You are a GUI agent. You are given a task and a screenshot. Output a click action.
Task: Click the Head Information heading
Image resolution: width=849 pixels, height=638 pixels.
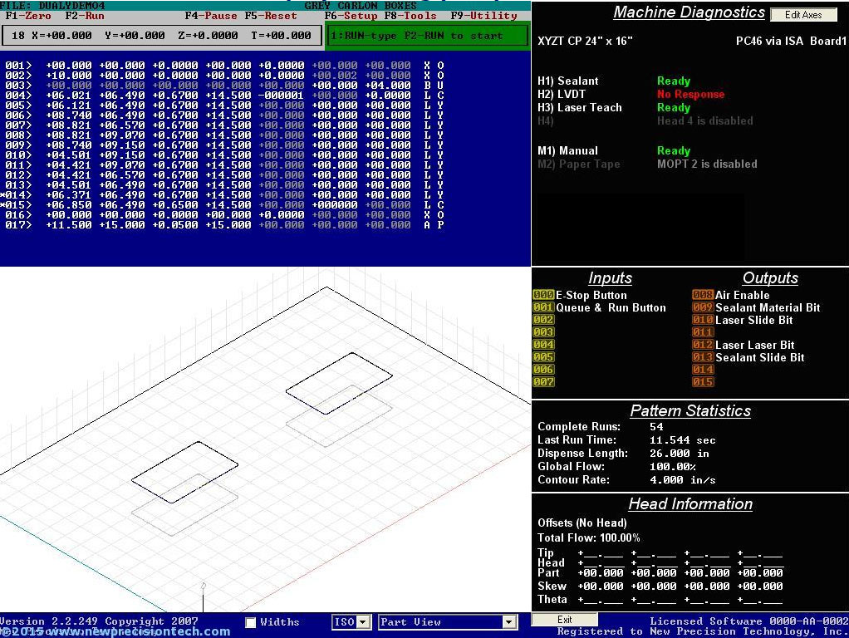pyautogui.click(x=690, y=503)
